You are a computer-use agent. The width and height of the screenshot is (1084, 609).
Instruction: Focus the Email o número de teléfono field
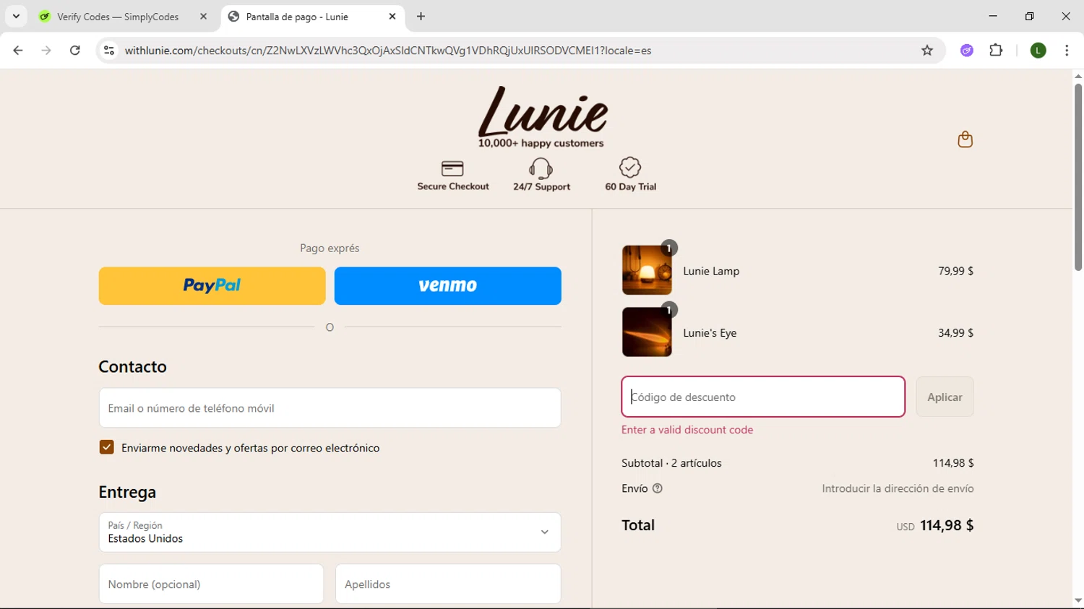point(330,408)
